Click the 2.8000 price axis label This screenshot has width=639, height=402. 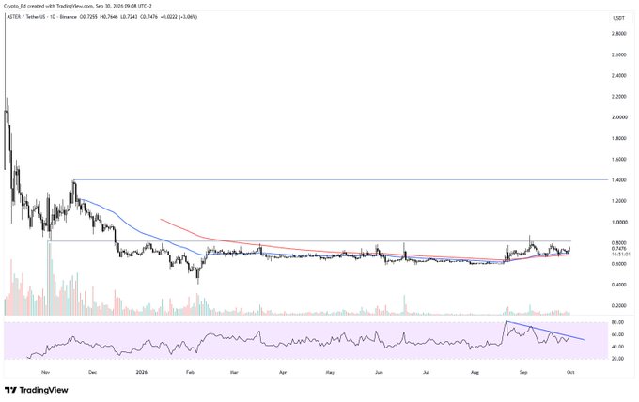click(618, 34)
